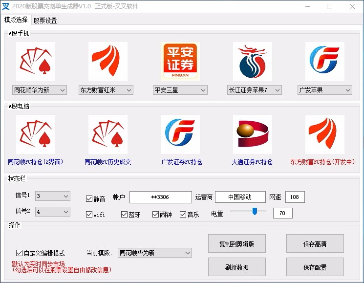Click the icon above 同花顺PC历史成交

coord(107,134)
